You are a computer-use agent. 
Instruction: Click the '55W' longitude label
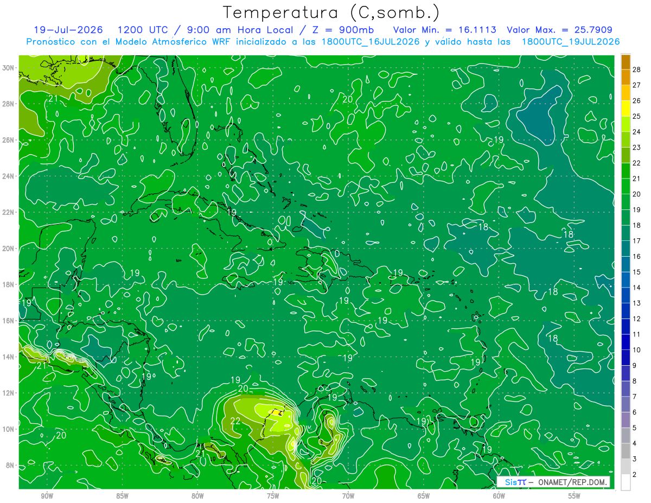pyautogui.click(x=575, y=496)
